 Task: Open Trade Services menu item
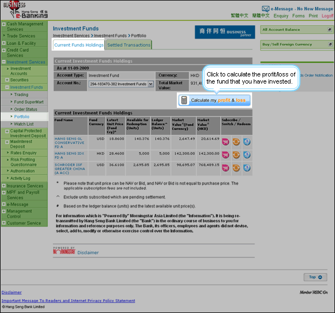coord(21,36)
